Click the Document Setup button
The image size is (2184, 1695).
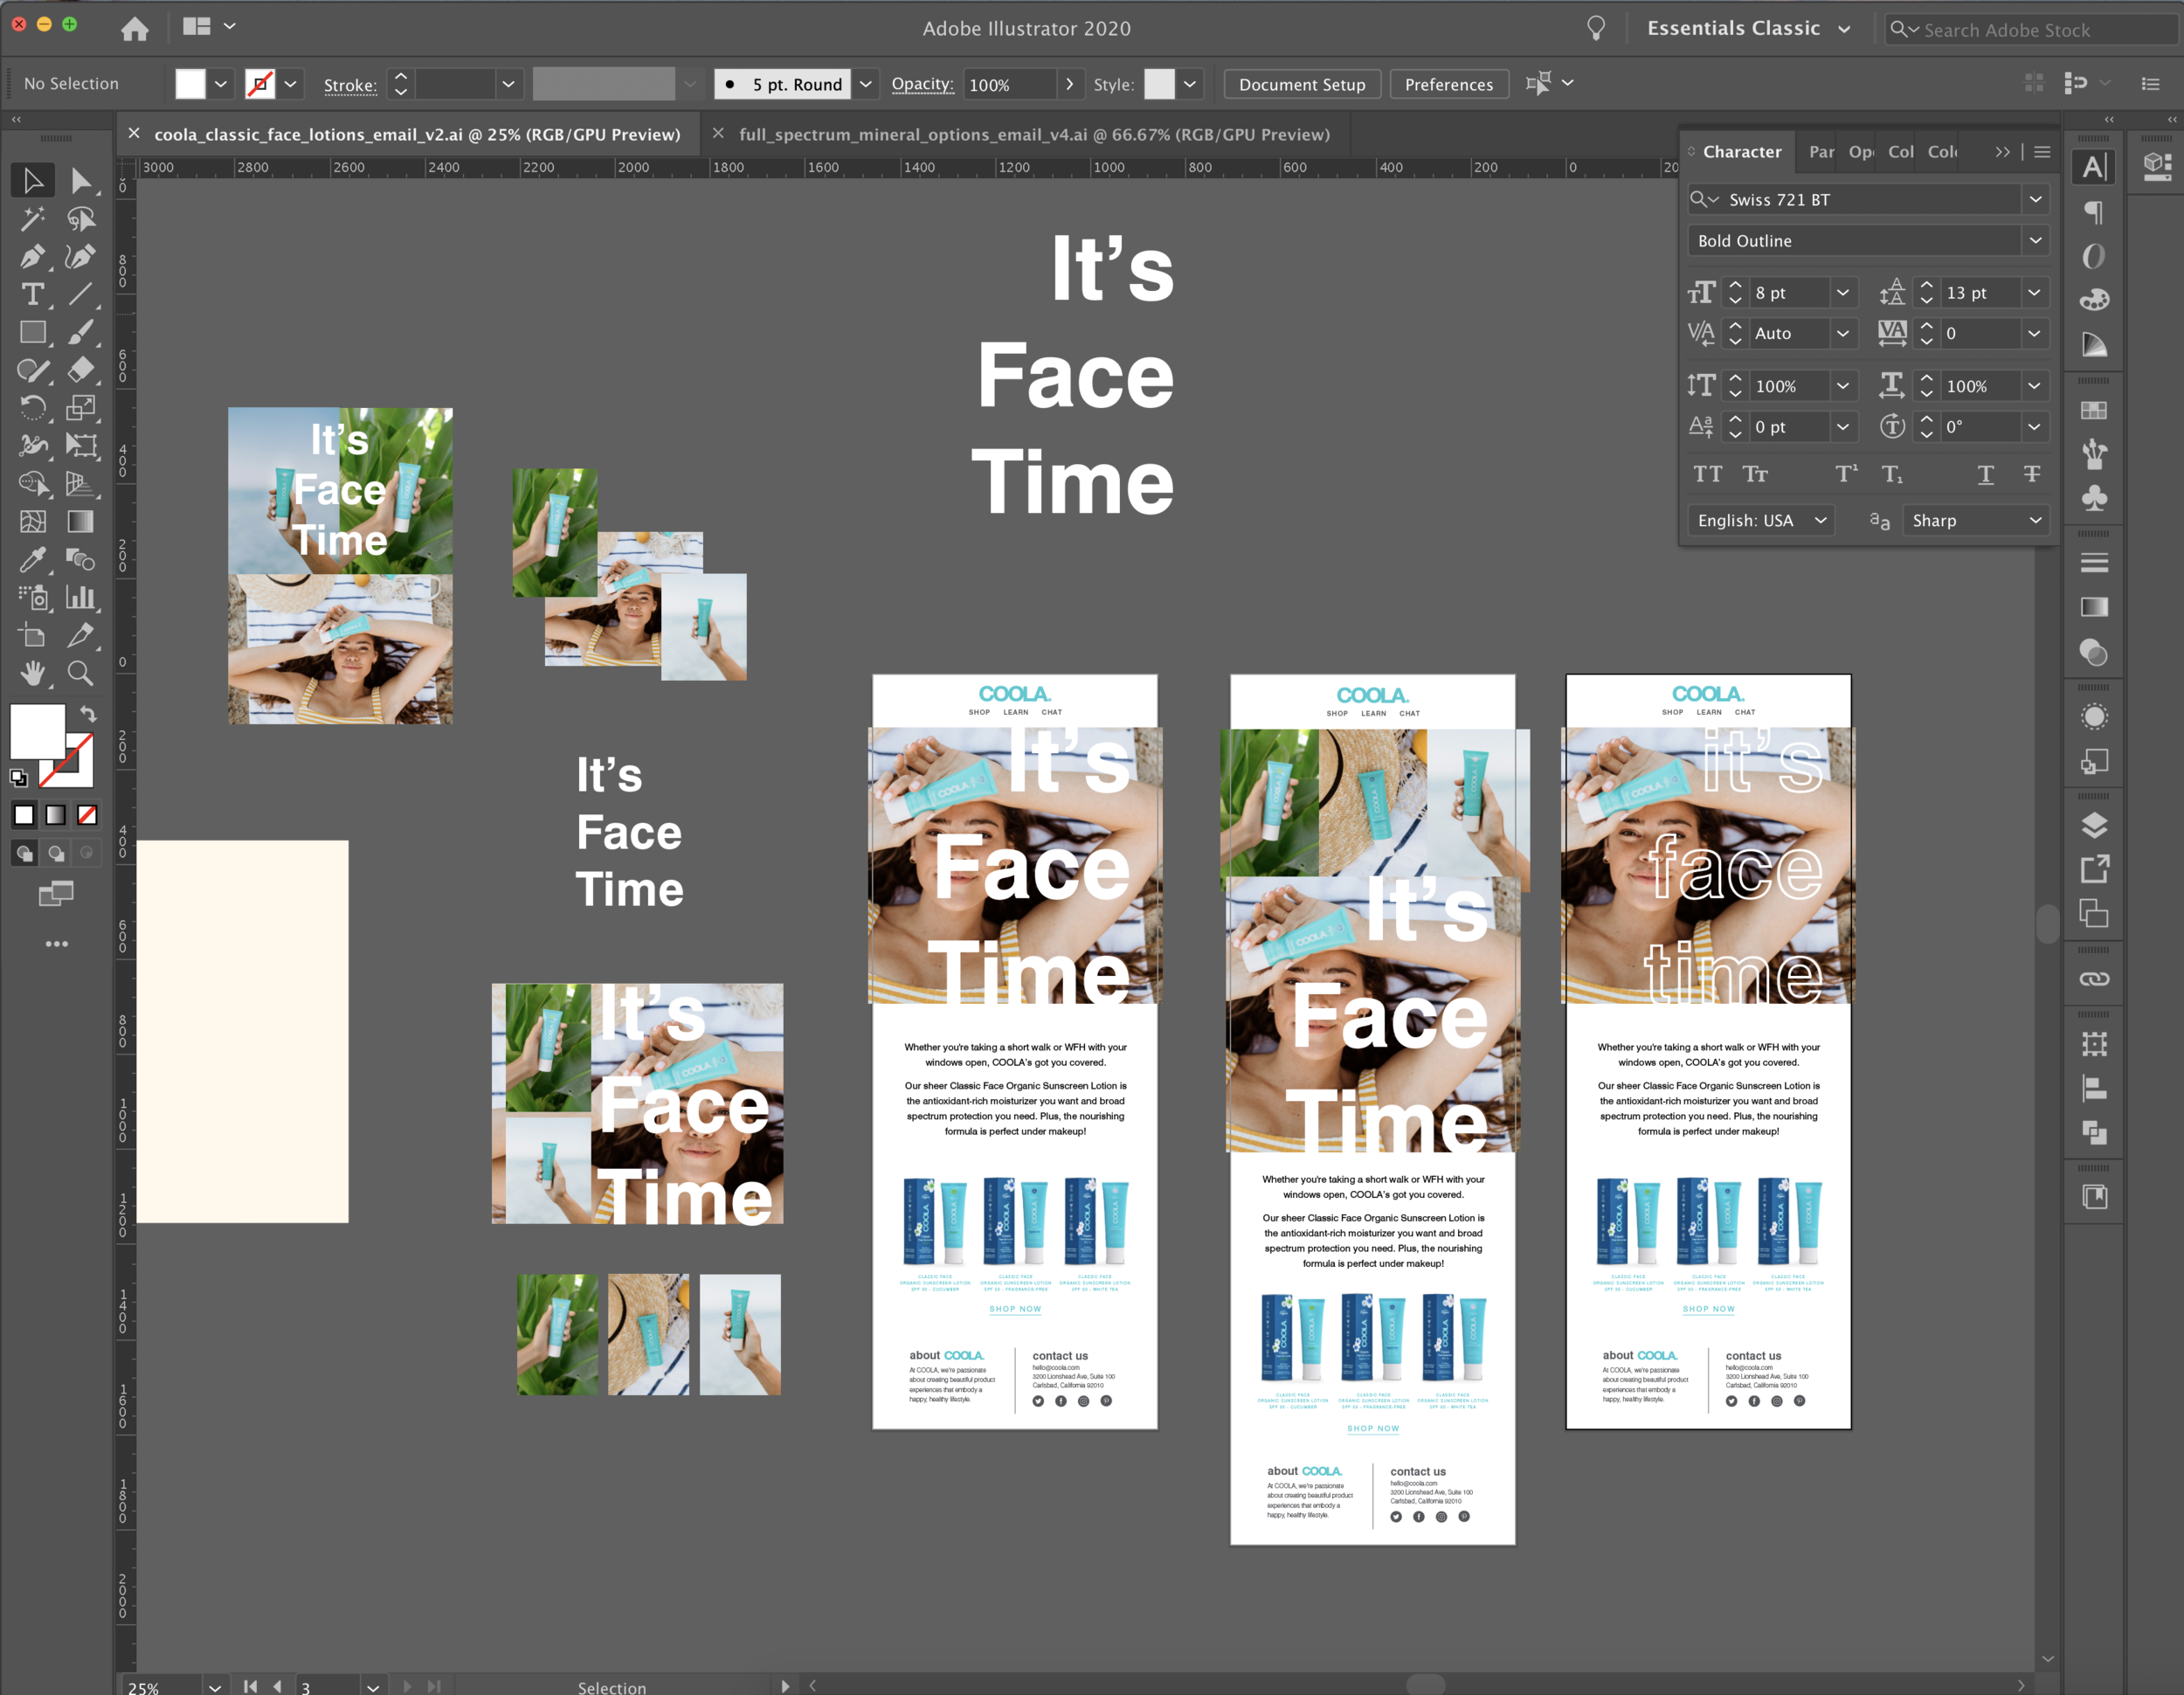point(1302,84)
